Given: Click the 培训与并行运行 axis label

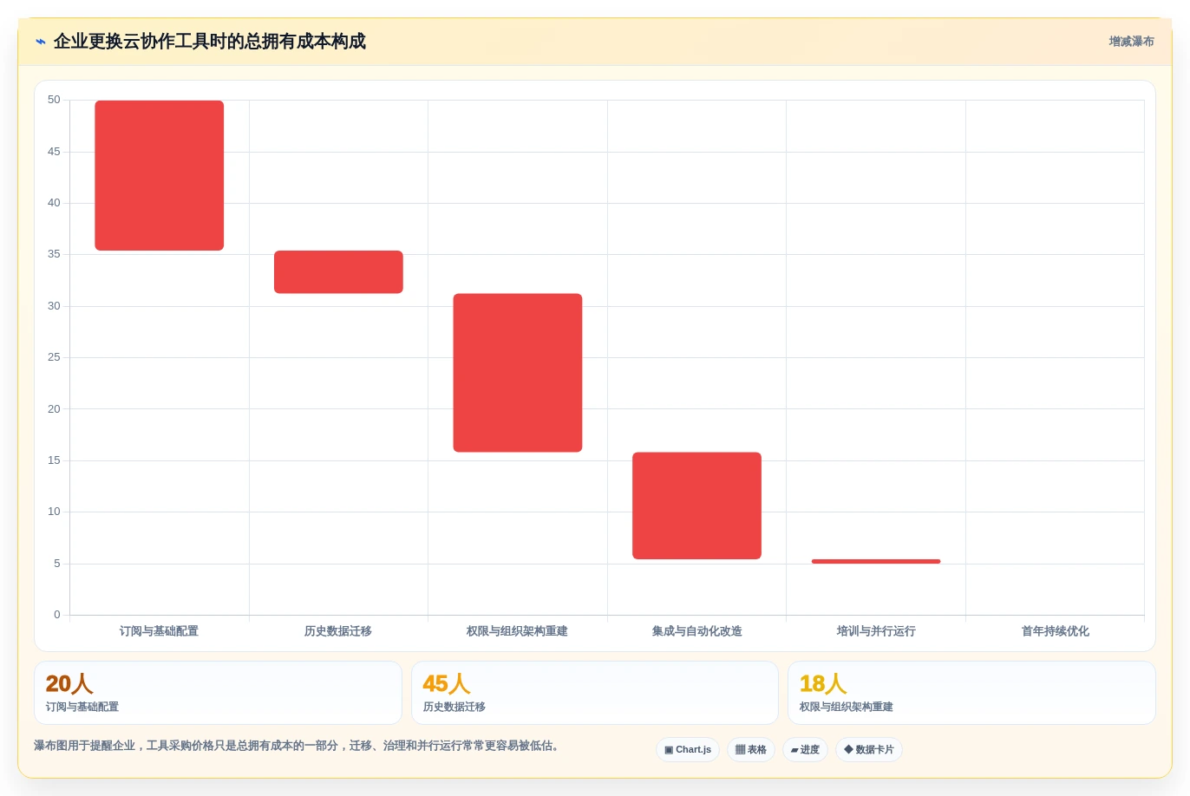Looking at the screenshot, I should pyautogui.click(x=876, y=631).
